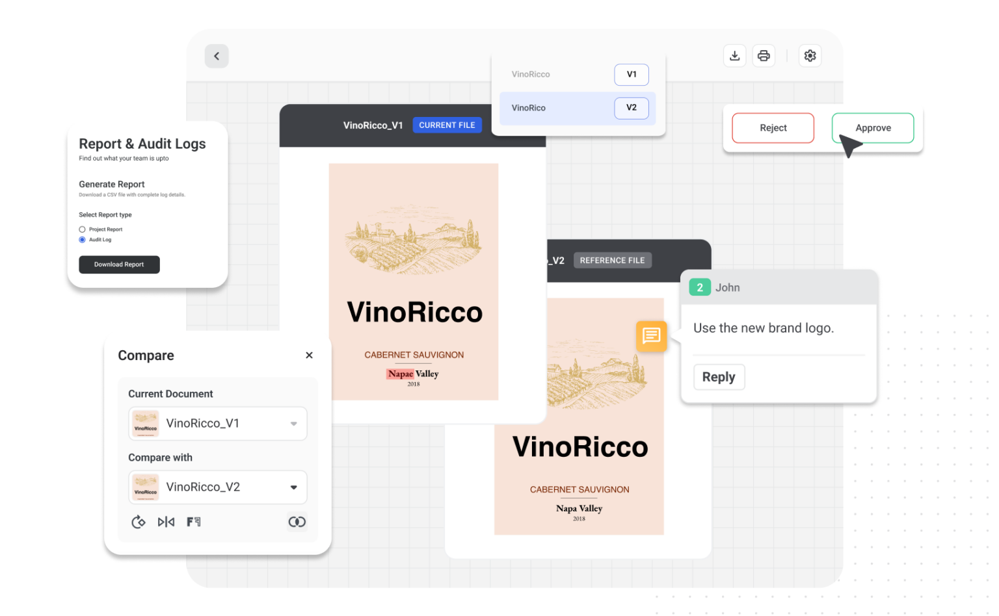Image resolution: width=999 pixels, height=616 pixels.
Task: Open settings via the gear icon
Action: click(x=810, y=56)
